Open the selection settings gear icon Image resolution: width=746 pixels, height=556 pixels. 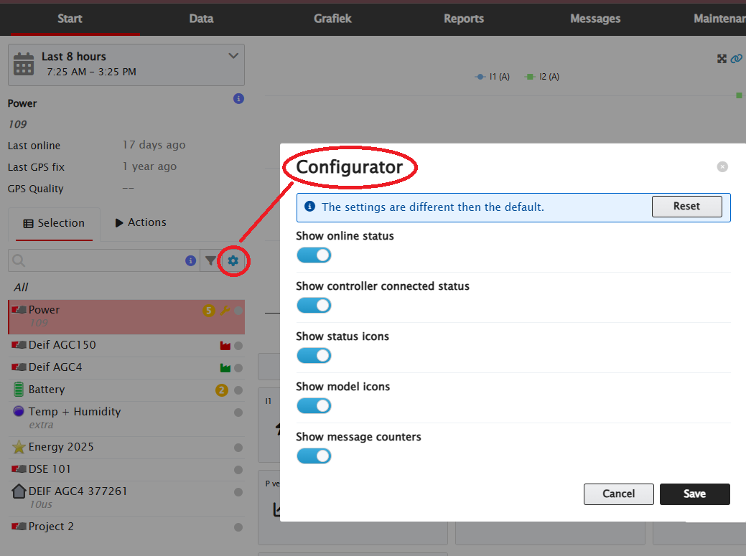click(x=233, y=260)
